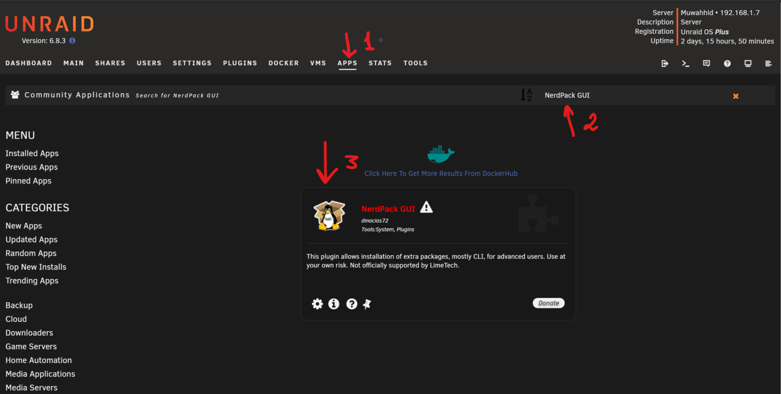Go to the Dashboard tab

click(29, 63)
